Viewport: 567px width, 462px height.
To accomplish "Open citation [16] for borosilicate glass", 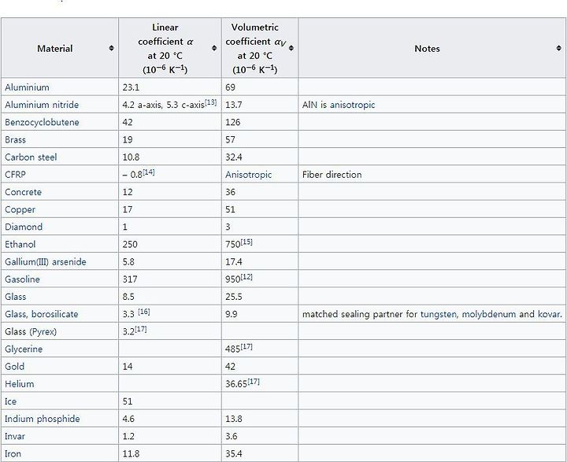I will (x=144, y=311).
